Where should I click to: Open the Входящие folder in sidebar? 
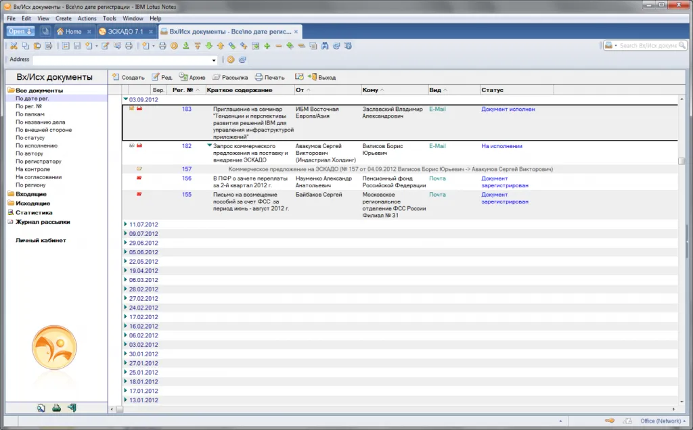[31, 194]
